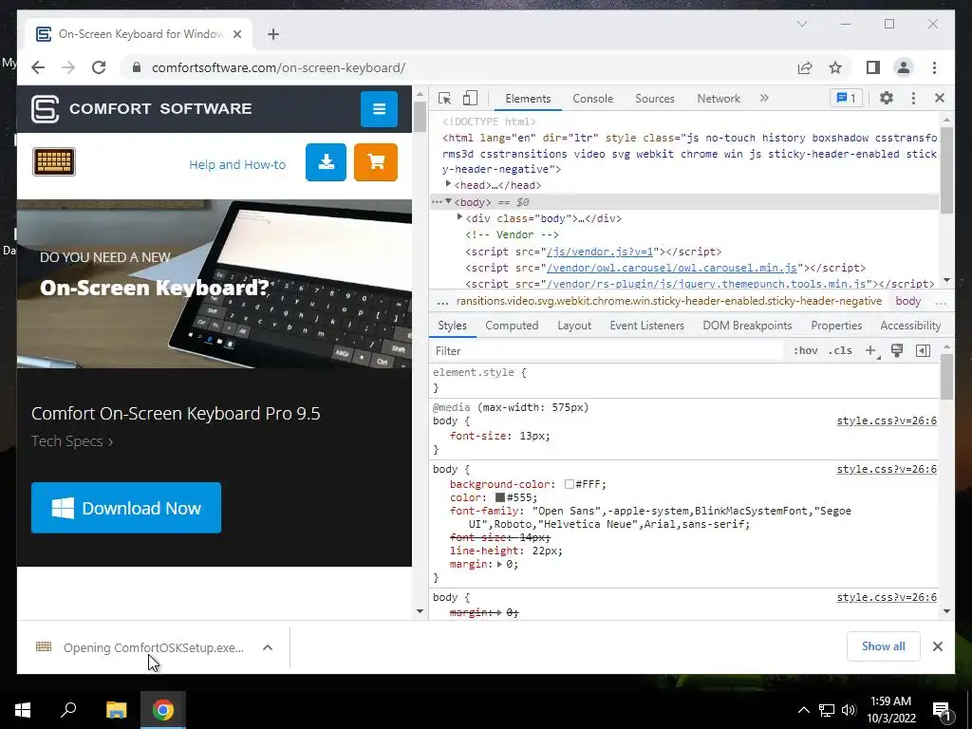Click the styles Filter input field
The width and height of the screenshot is (972, 729).
coord(607,351)
